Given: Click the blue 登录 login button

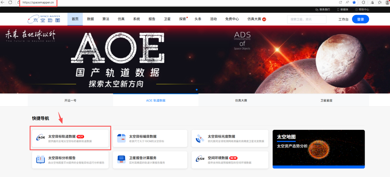Looking at the screenshot, I should click(360, 19).
